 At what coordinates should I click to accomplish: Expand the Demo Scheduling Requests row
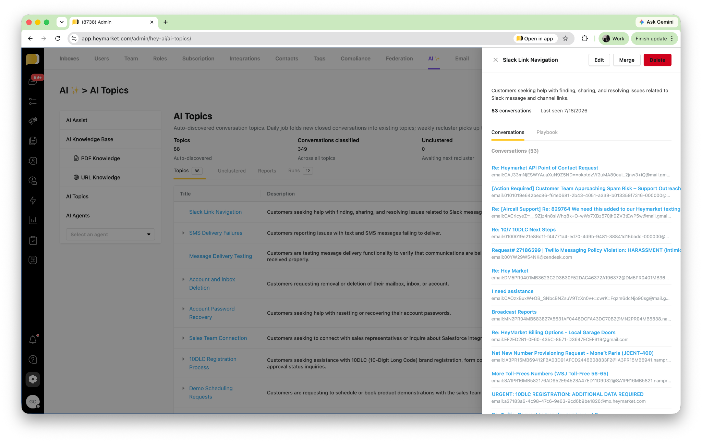pyautogui.click(x=183, y=388)
